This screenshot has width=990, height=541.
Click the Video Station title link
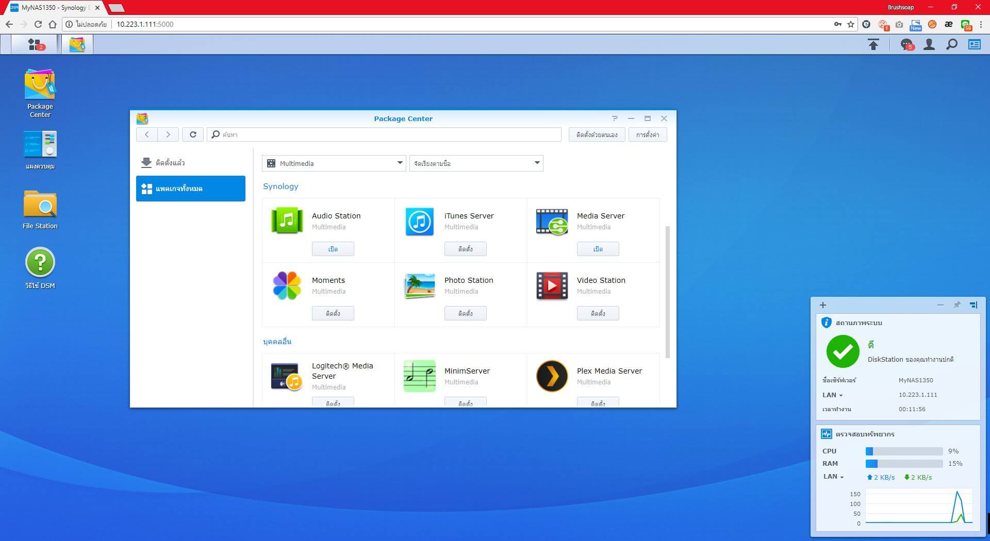(x=601, y=280)
